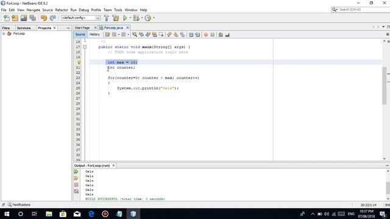Click the New Project toolbar icon
This screenshot has height=219, width=390.
coord(15,18)
